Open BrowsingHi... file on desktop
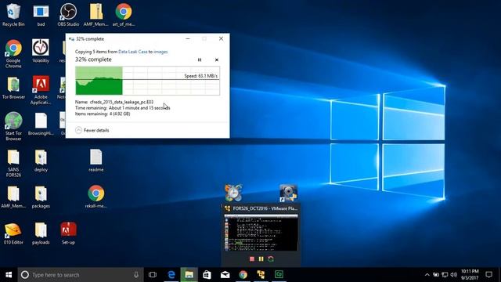Viewport: 501px width, 282px height. point(41,124)
